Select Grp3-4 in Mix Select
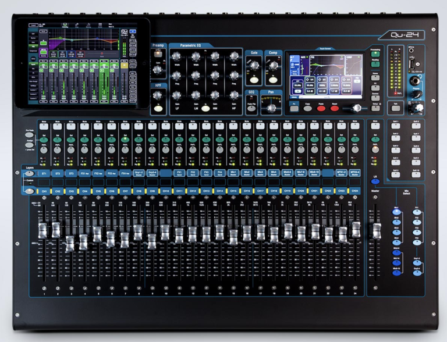447x342 pixels. coord(417,273)
